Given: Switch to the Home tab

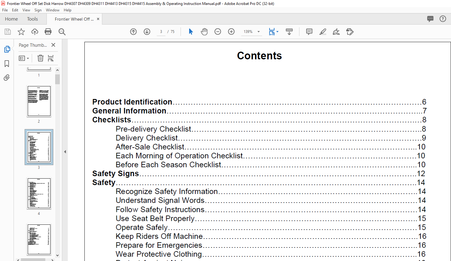Looking at the screenshot, I should (11, 19).
